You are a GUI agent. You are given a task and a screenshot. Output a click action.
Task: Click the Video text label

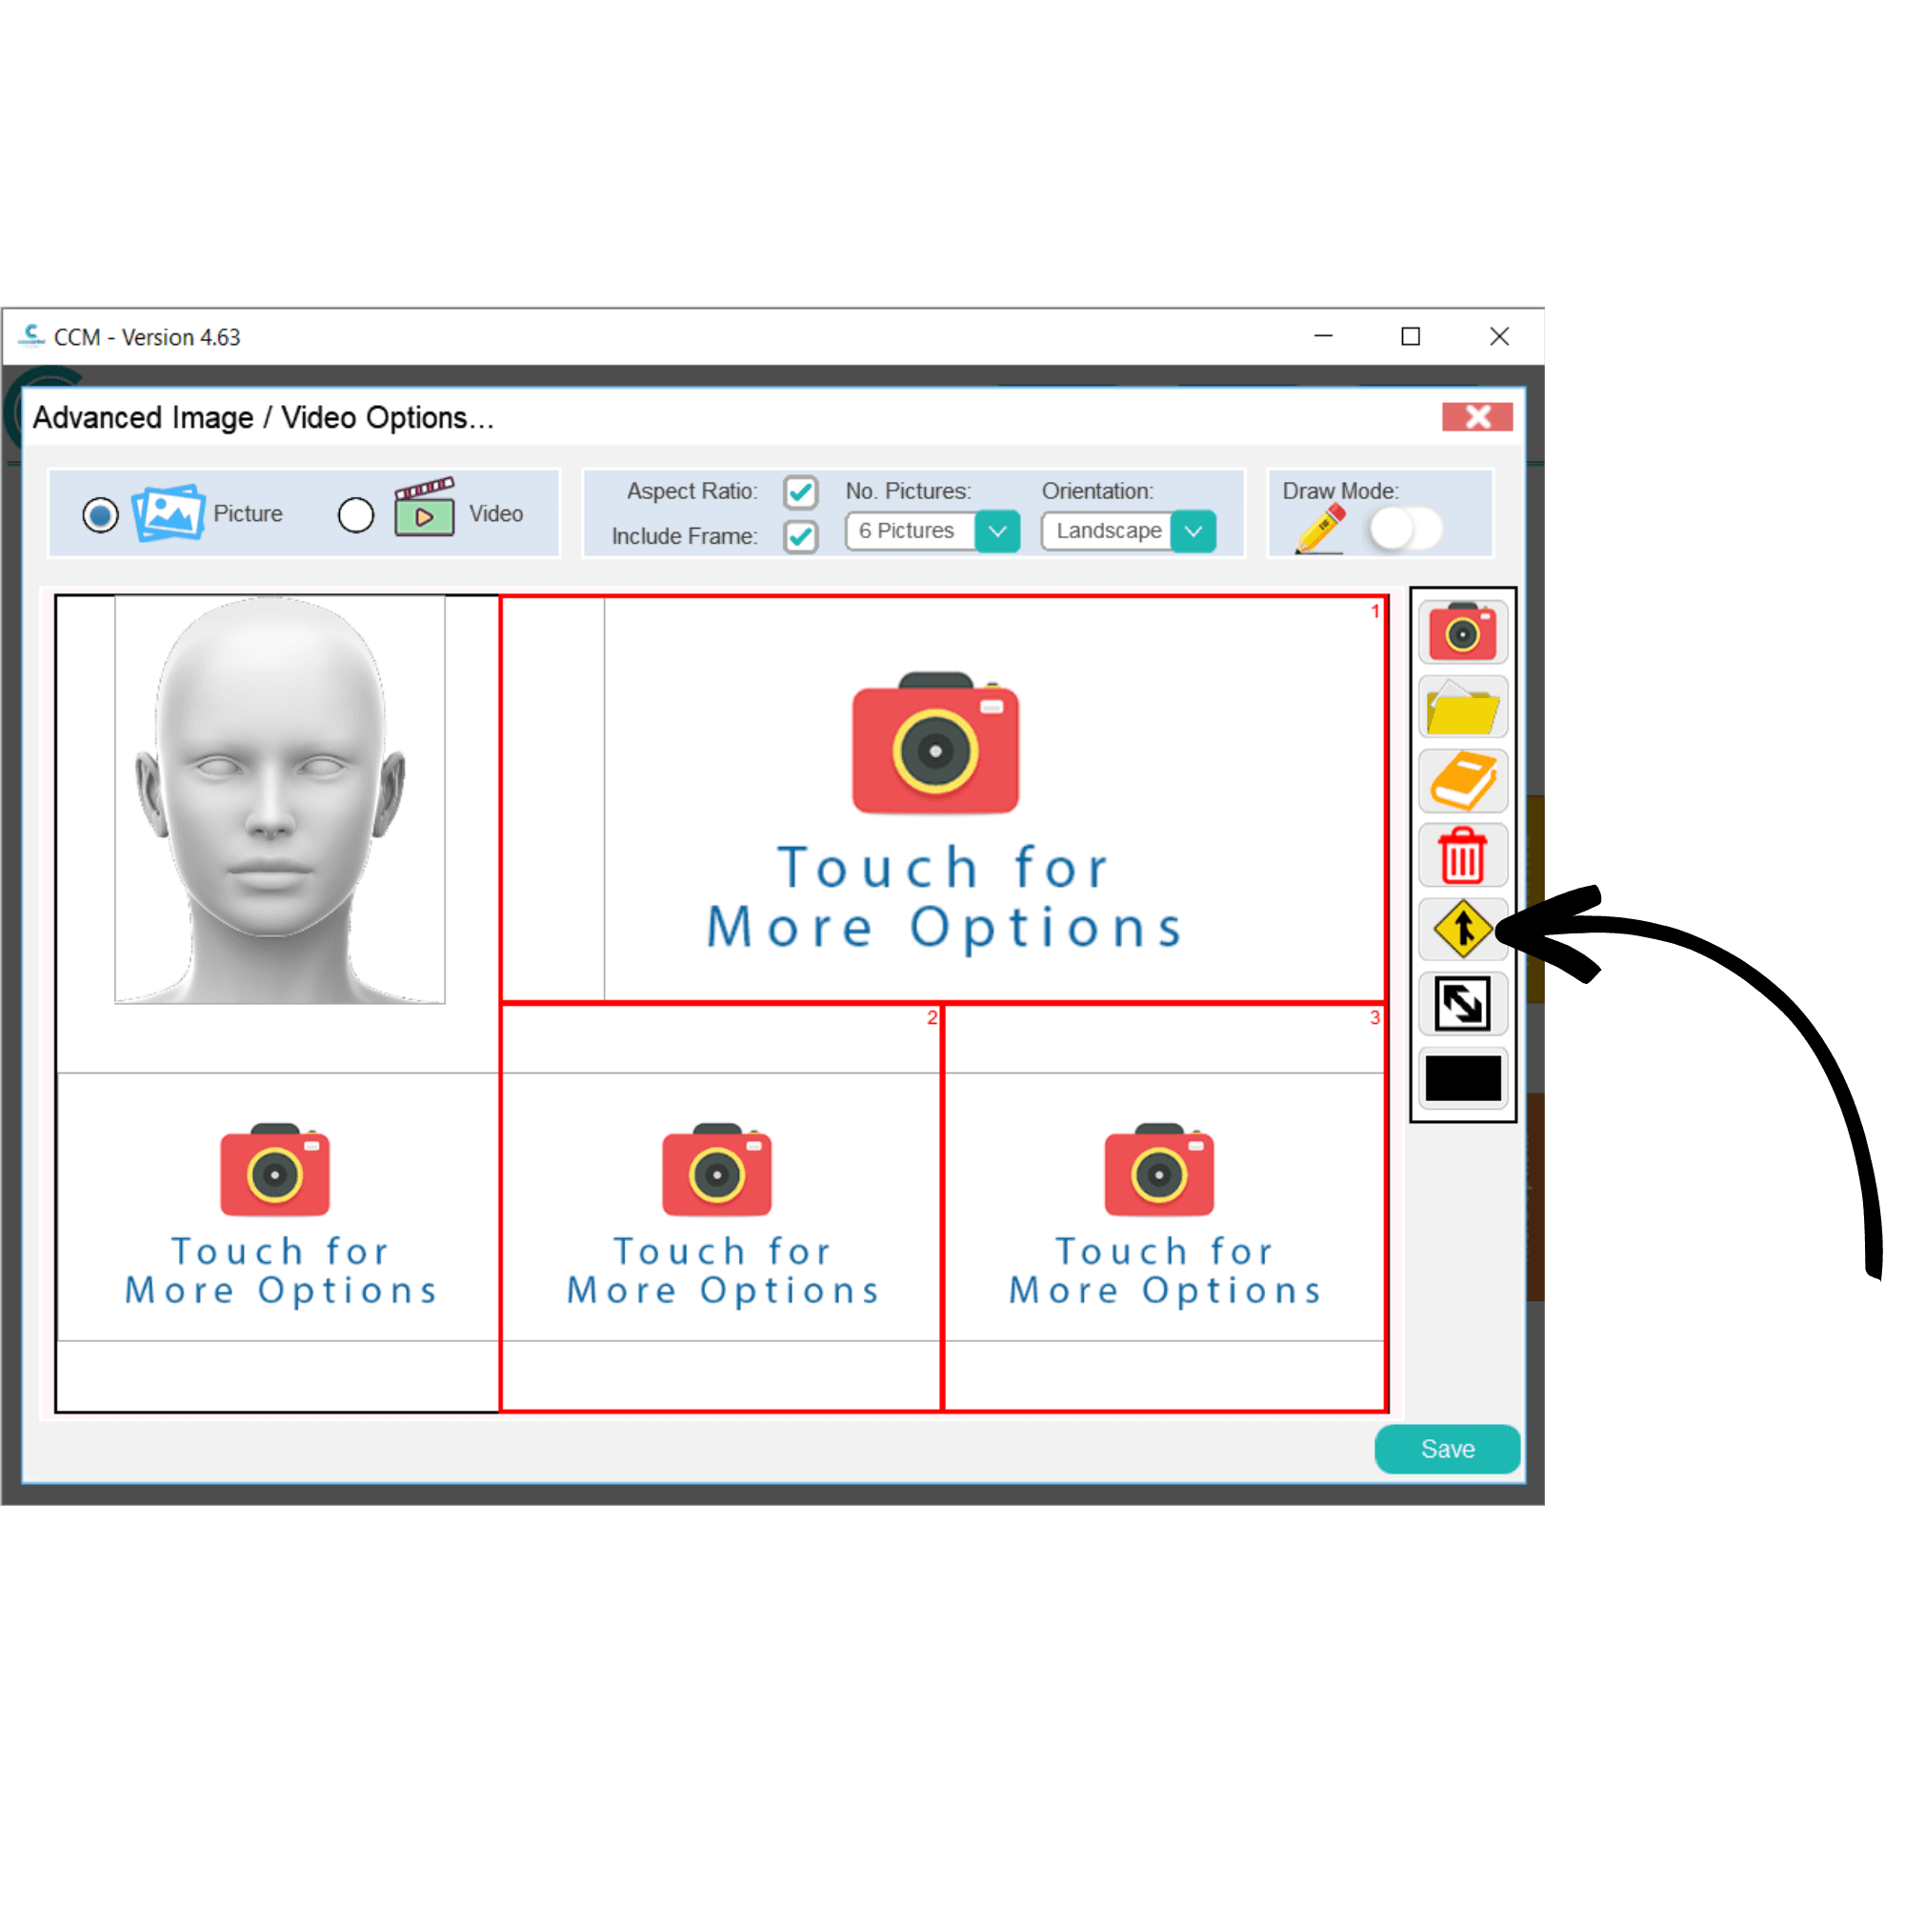coord(496,513)
